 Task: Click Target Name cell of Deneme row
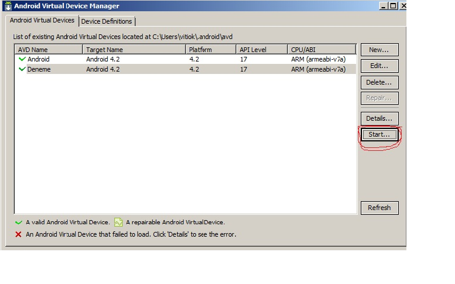coord(102,69)
